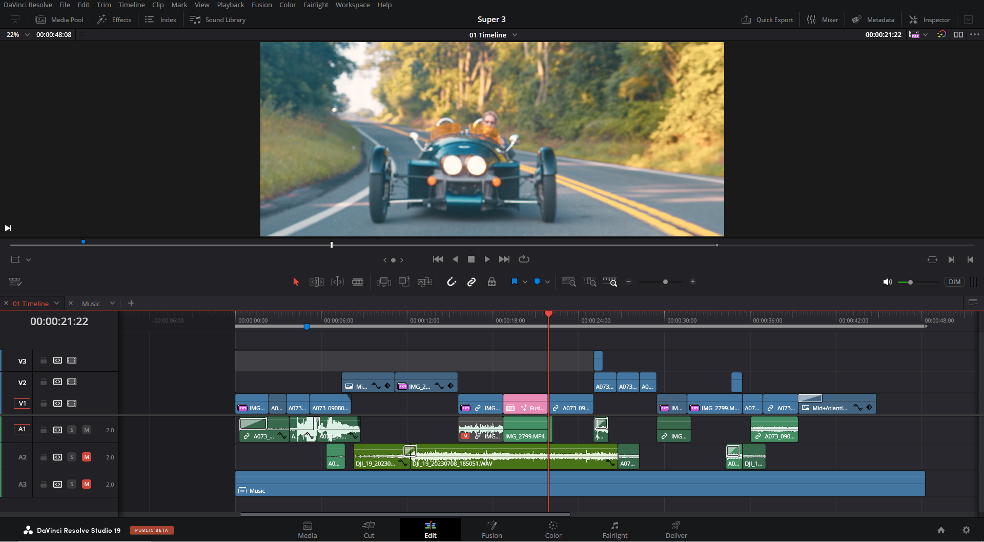Play timeline in reverse

tap(455, 259)
